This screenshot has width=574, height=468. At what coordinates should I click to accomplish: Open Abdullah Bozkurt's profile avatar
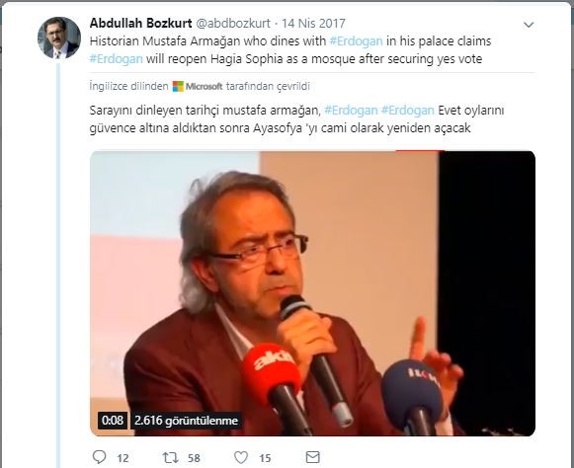(x=59, y=38)
